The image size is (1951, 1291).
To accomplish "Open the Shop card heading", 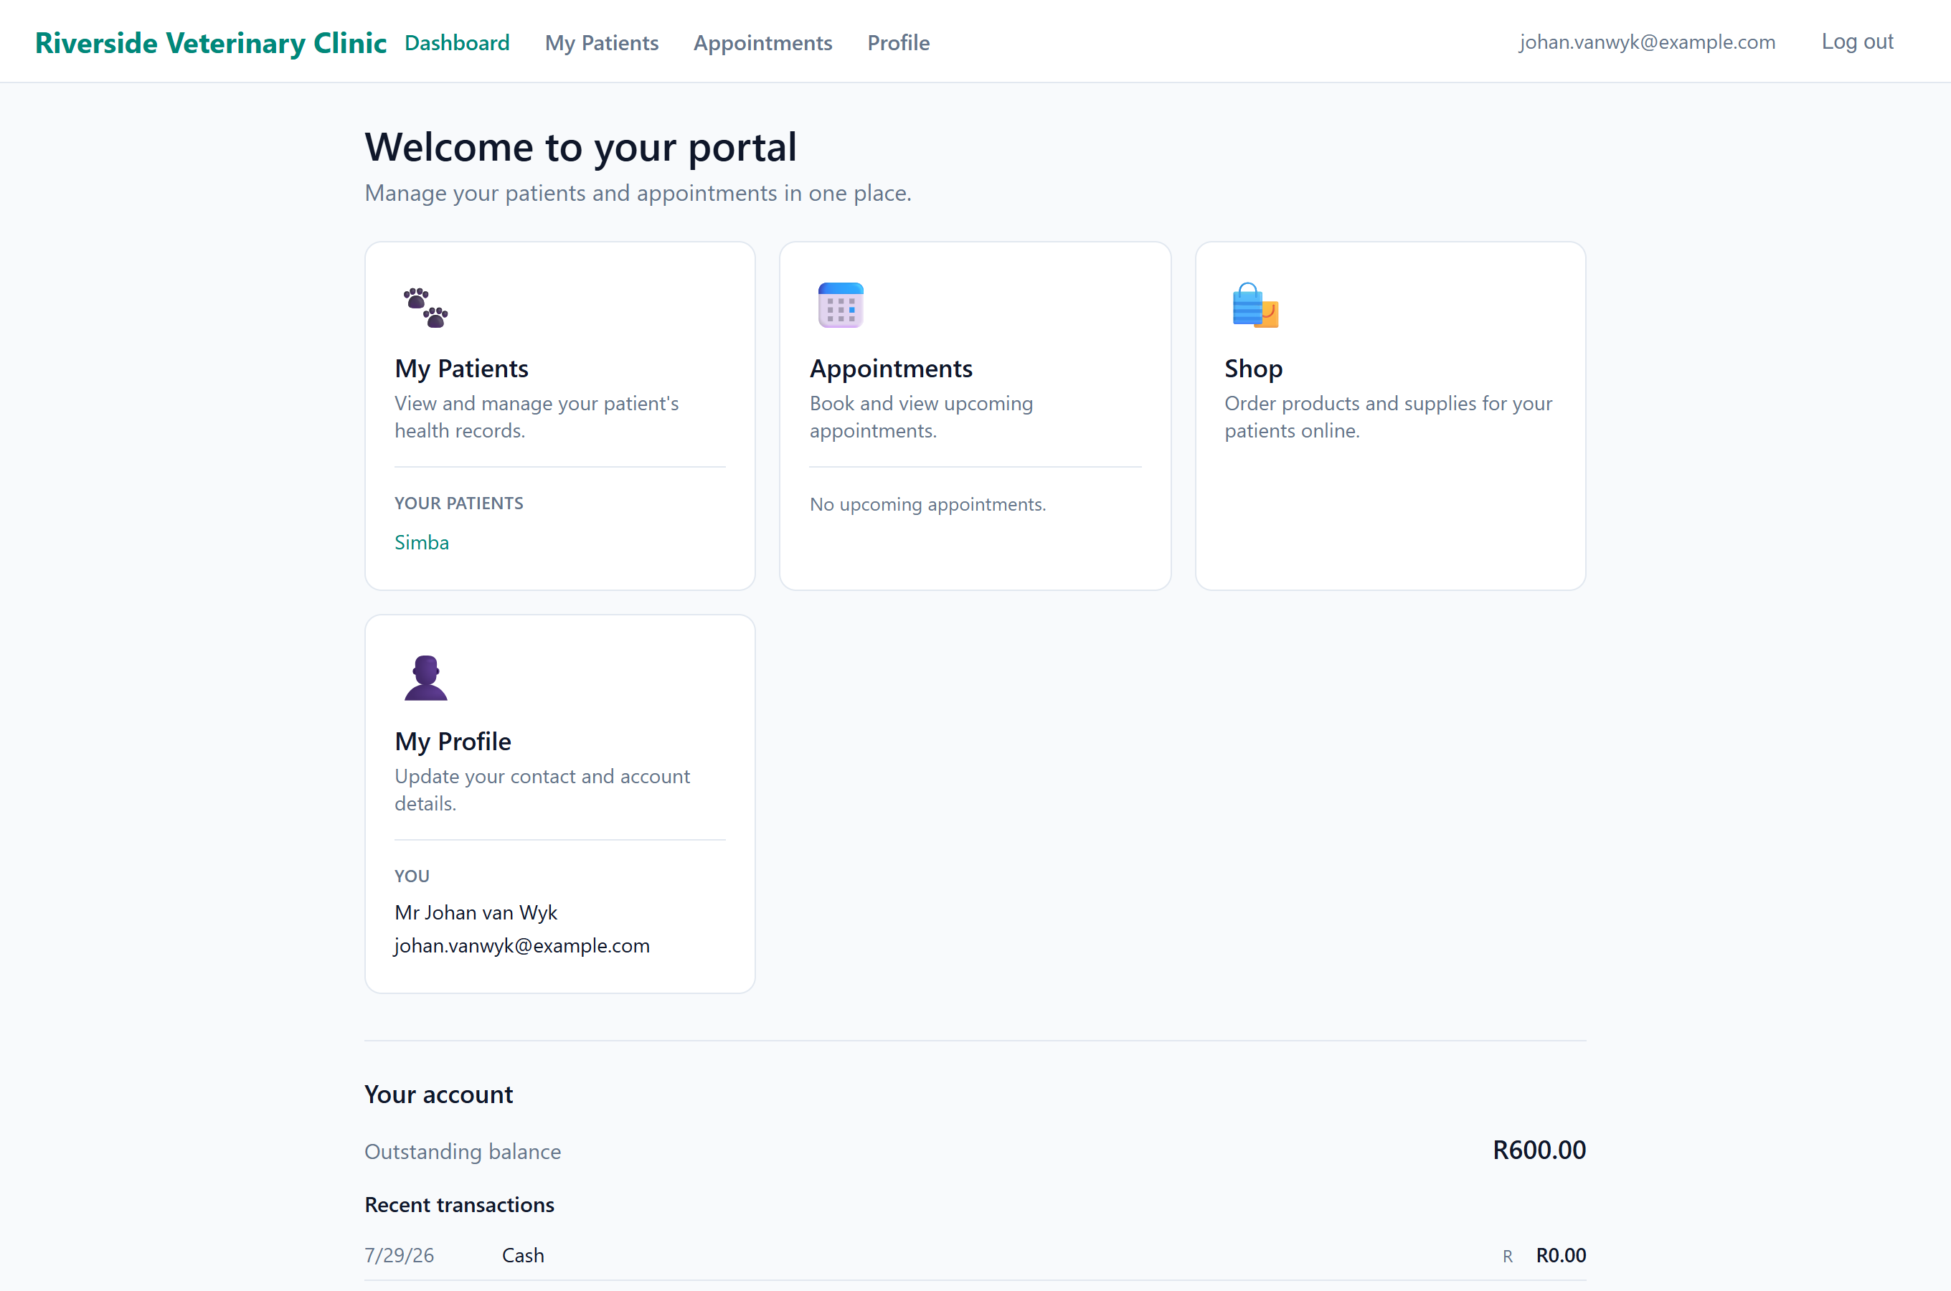I will coord(1253,368).
